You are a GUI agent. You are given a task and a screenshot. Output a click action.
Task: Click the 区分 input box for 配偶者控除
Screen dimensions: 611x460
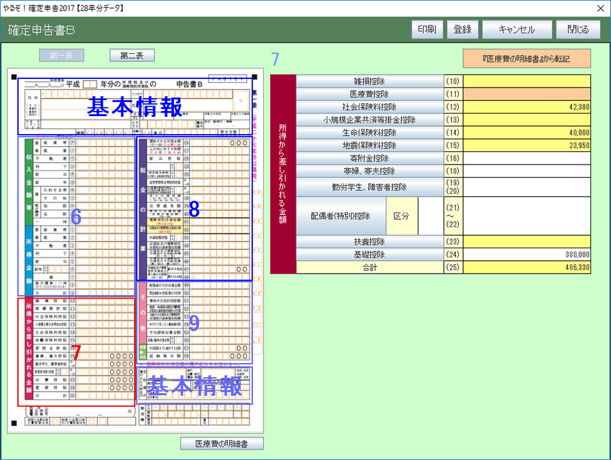click(x=430, y=216)
